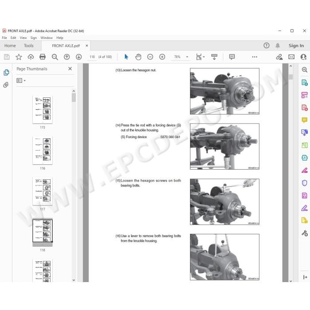Viewport: 310px width, 310px height.
Task: Click the Sign In button
Action: click(296, 46)
